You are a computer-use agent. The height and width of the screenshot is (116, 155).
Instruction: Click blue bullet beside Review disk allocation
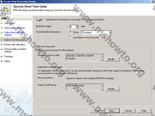1,44
